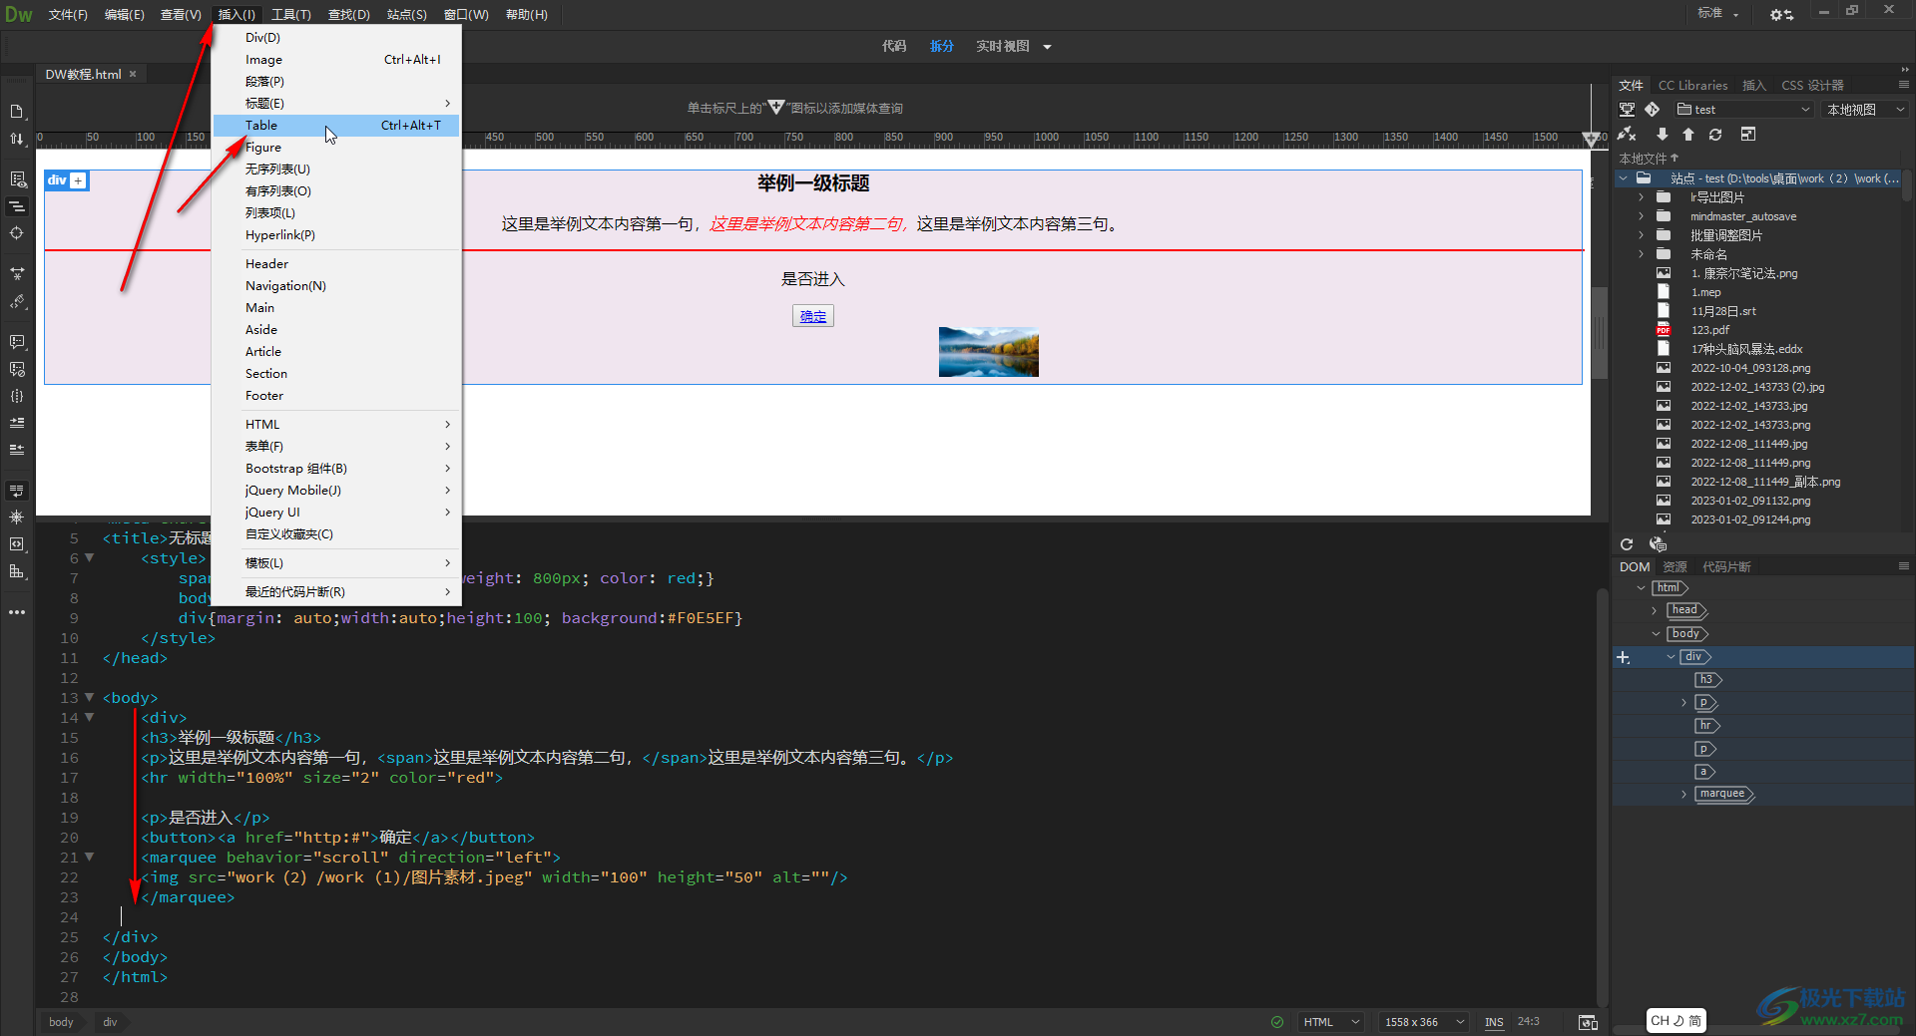Click the Connect to Remote Server plug icon
Image resolution: width=1916 pixels, height=1036 pixels.
pos(1627,134)
